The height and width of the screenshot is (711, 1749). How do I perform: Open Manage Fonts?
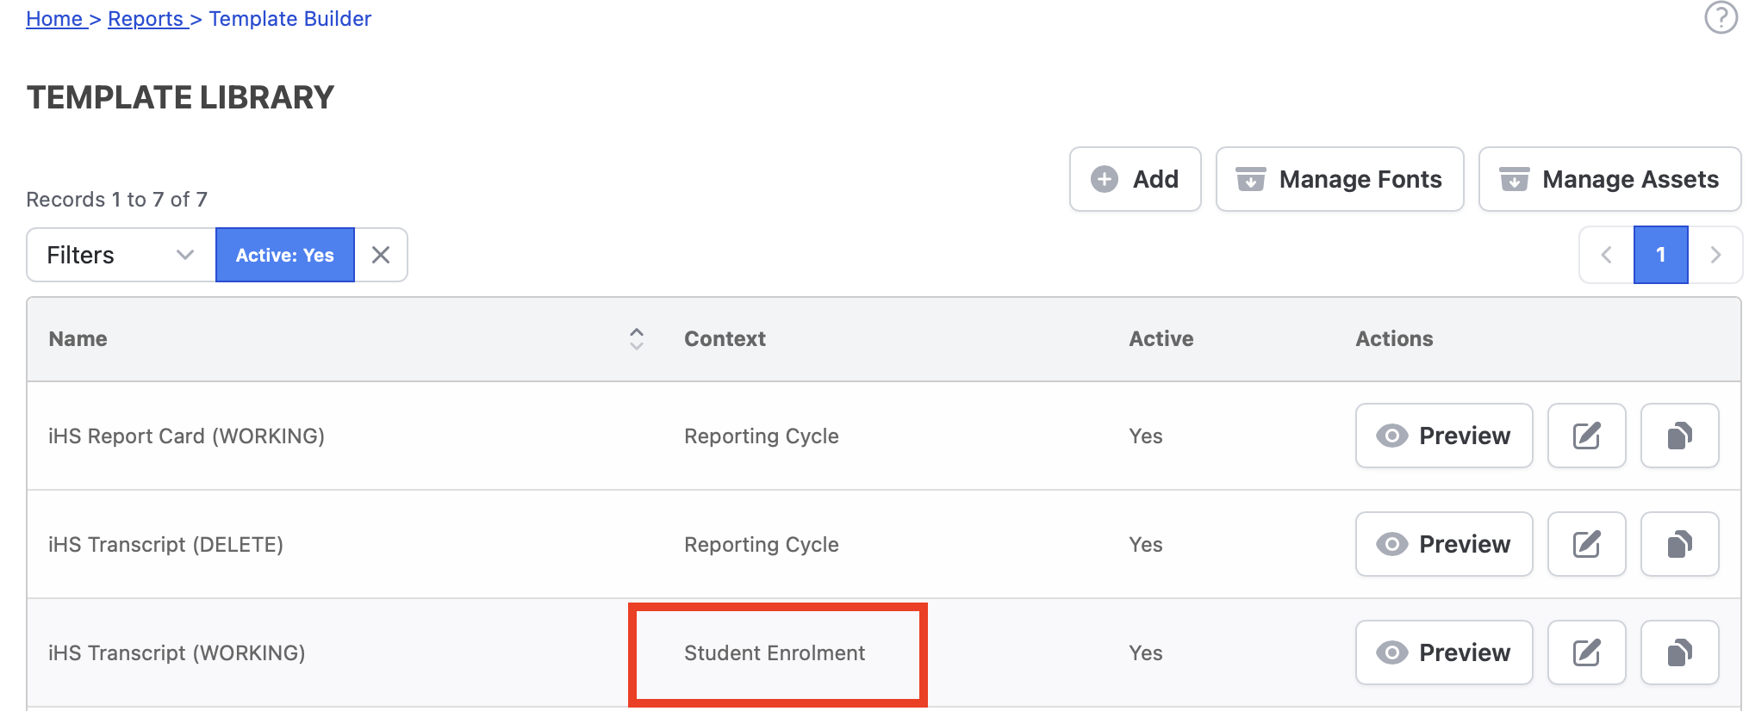[1339, 179]
